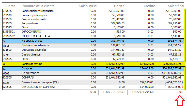
Task: Click the total Credito 1,405,913,794.60 cell
Action: (x=142, y=92)
